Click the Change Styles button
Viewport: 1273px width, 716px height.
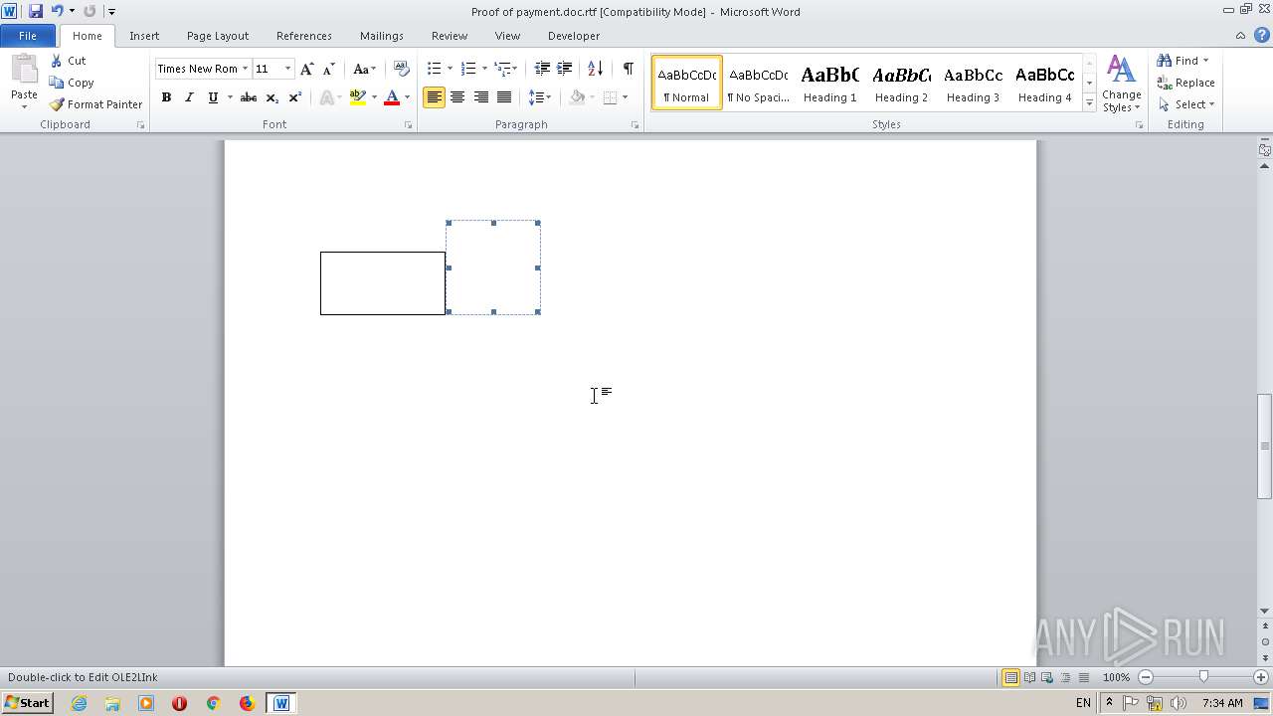(1121, 84)
